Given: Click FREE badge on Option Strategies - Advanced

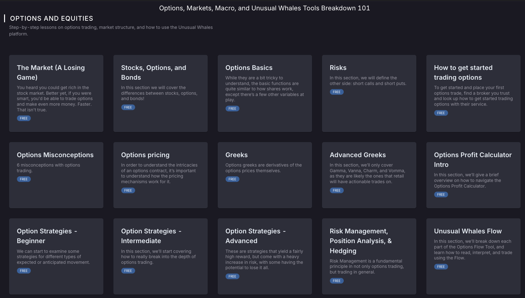Looking at the screenshot, I should (232, 276).
